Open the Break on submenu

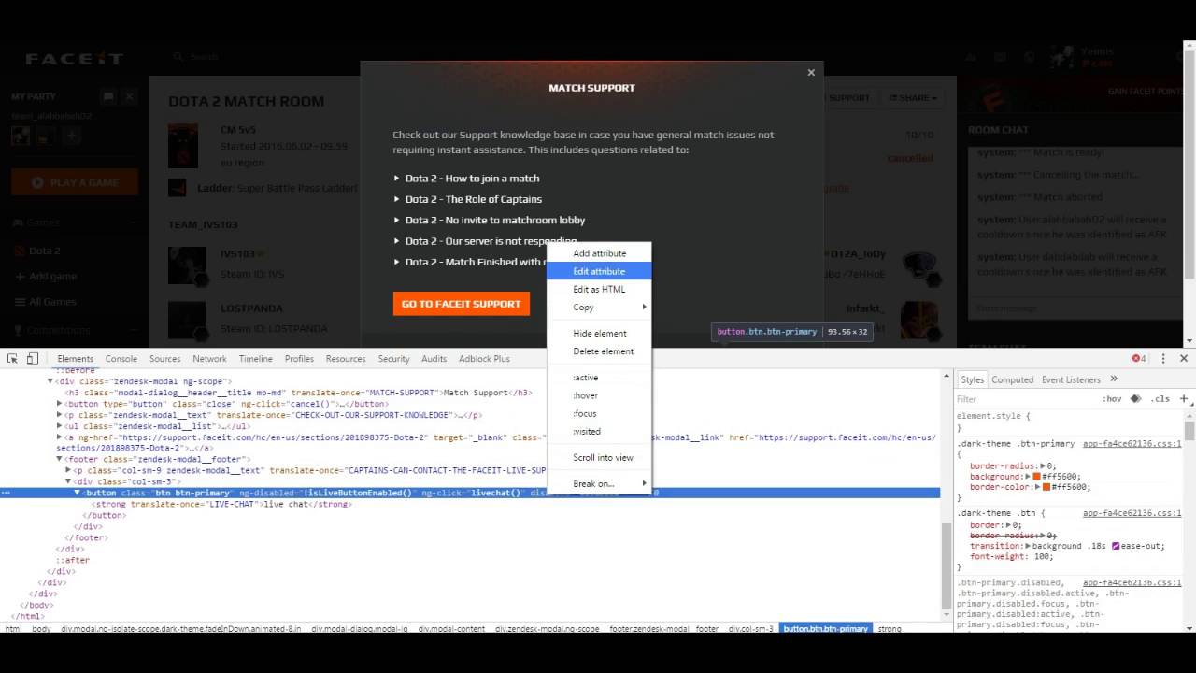click(x=599, y=483)
